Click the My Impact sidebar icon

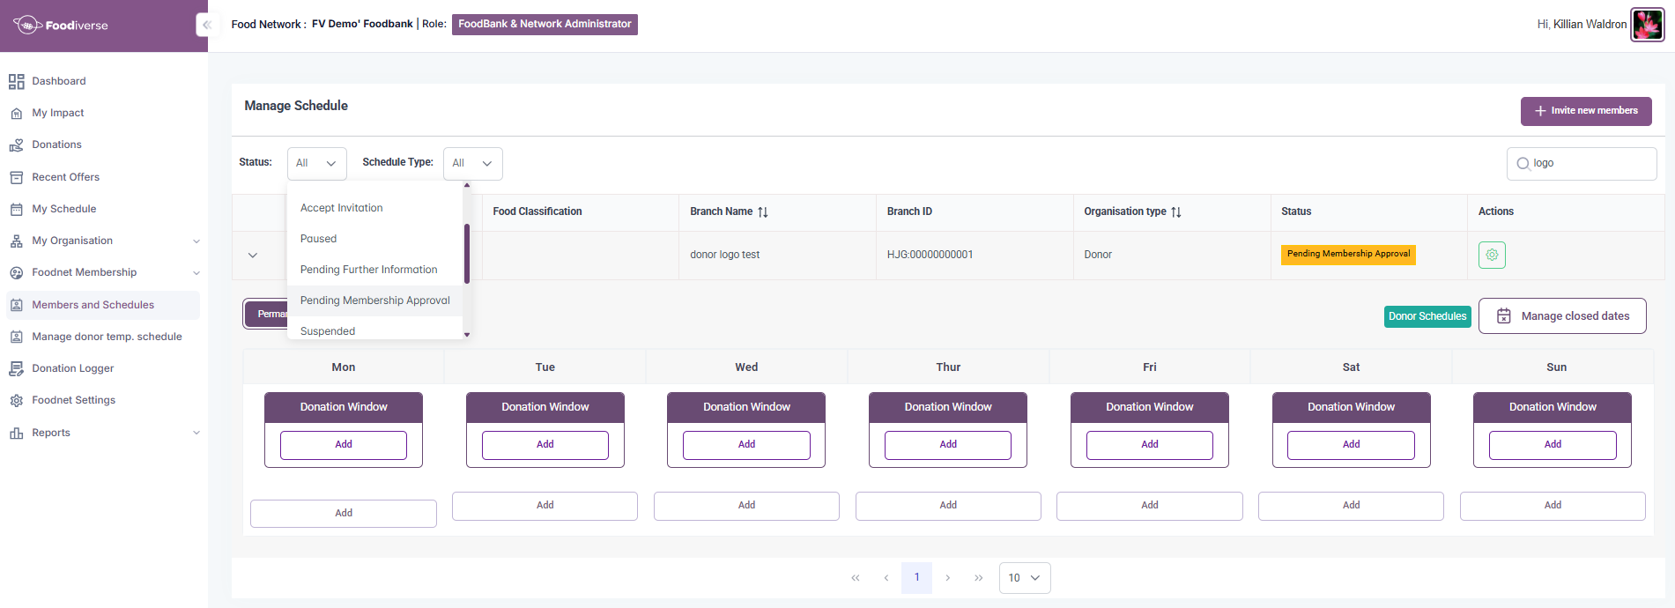pyautogui.click(x=16, y=113)
